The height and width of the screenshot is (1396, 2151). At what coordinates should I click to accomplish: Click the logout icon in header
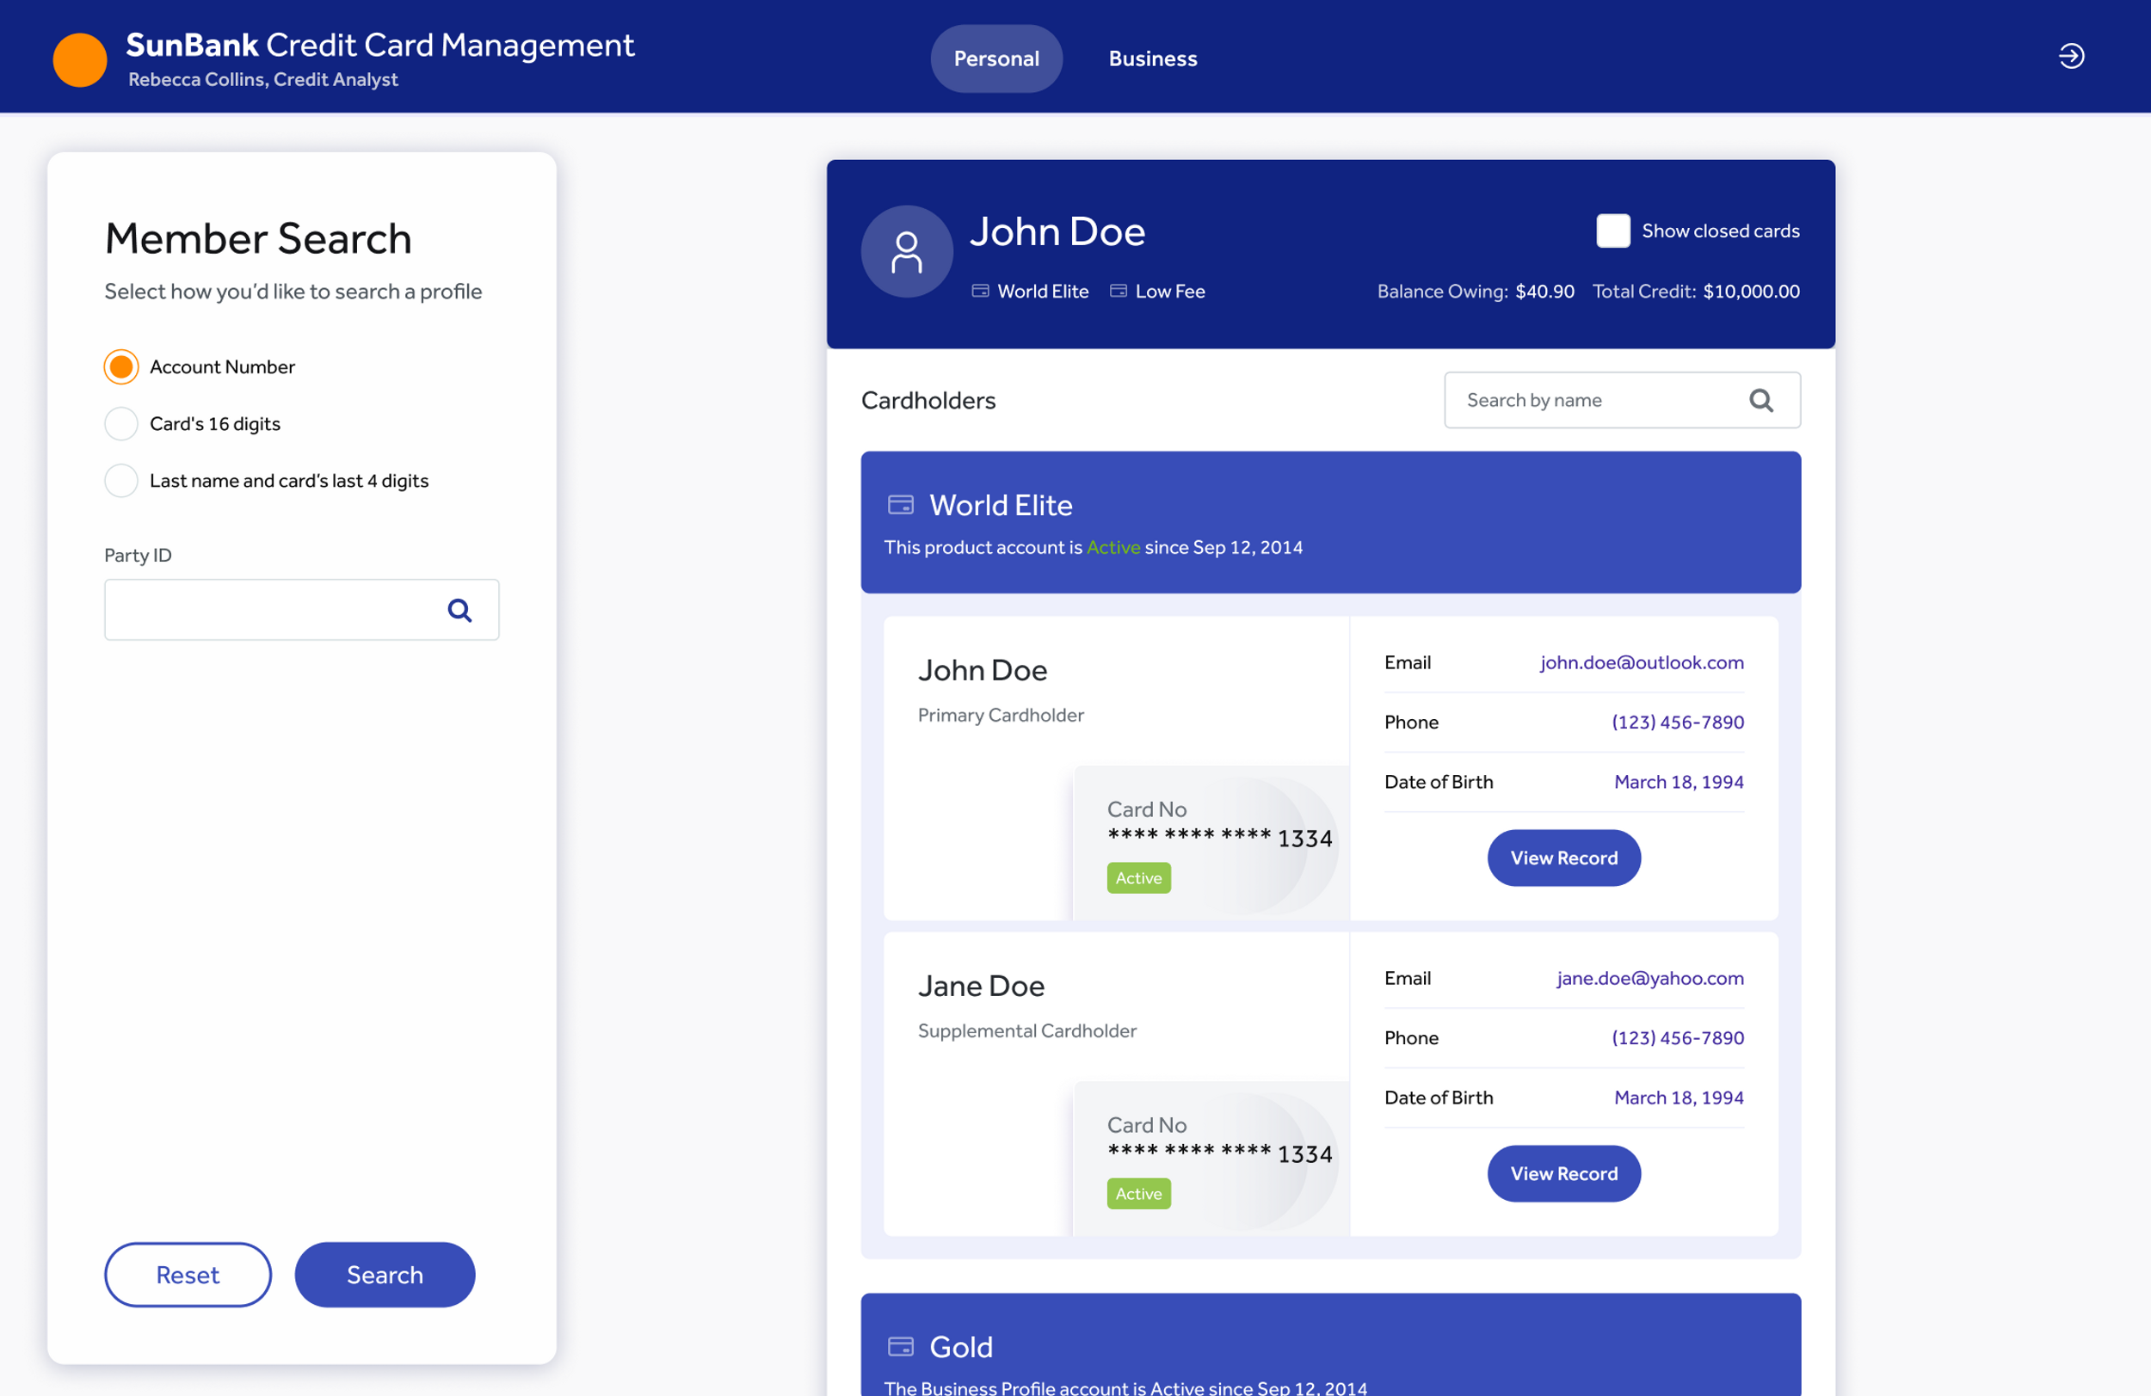(2071, 56)
